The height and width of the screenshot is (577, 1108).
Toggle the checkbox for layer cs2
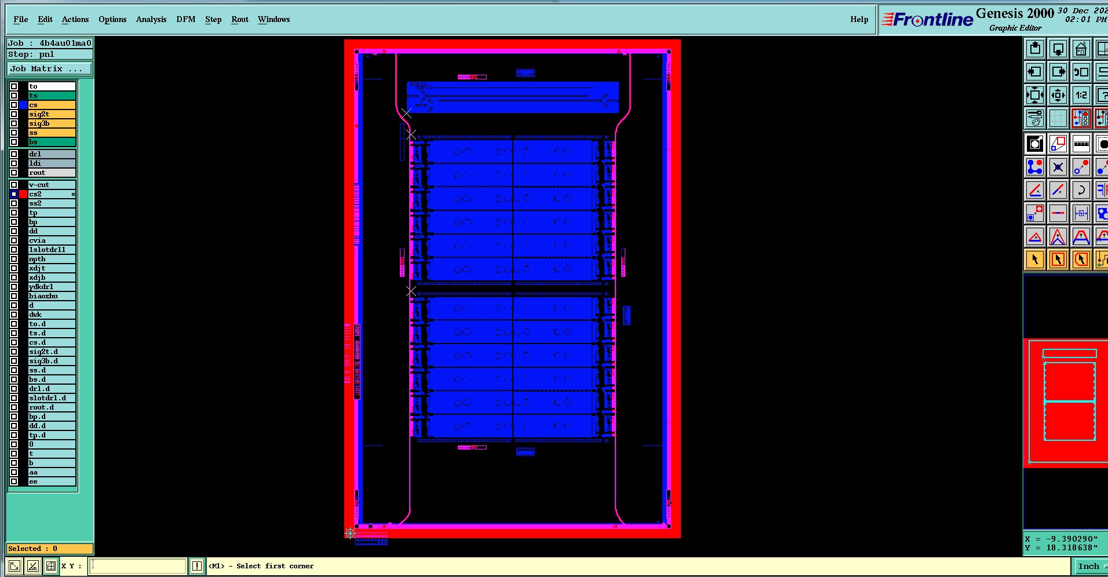(x=14, y=194)
